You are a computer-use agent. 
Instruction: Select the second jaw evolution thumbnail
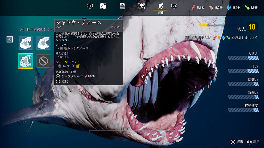point(43,43)
